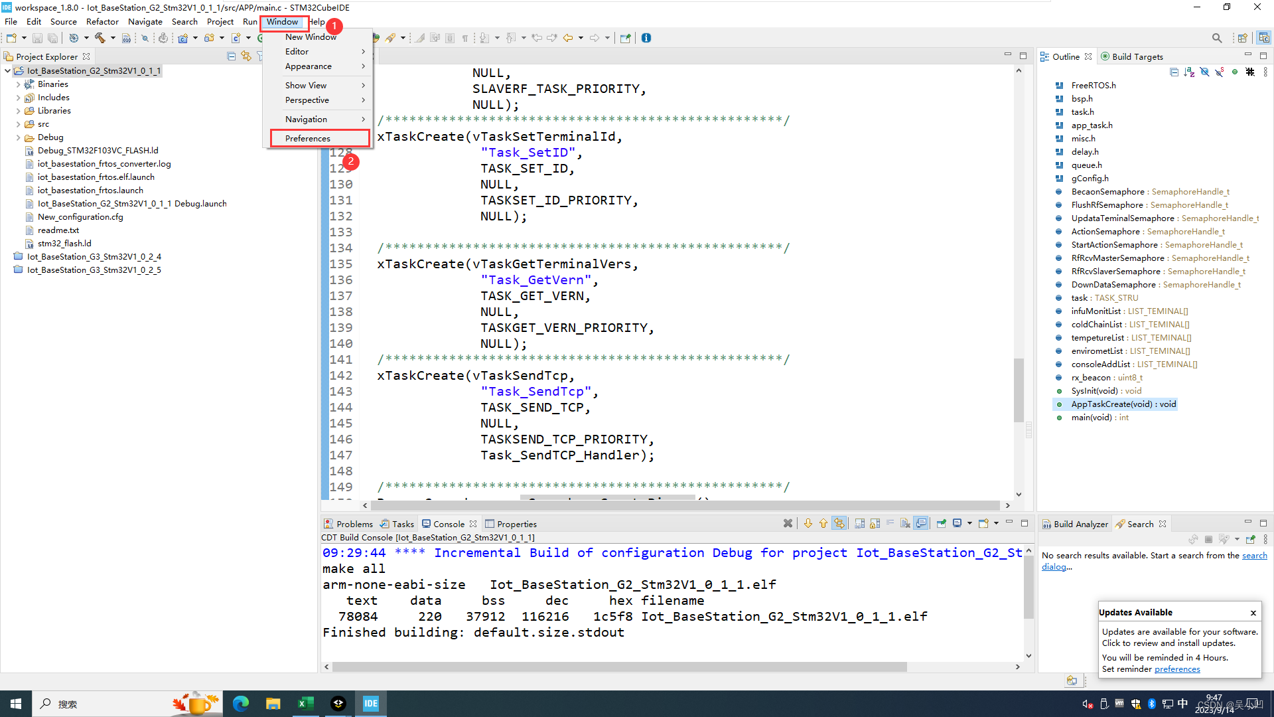Click the reminder preferences link in Updates popup
Image resolution: width=1274 pixels, height=717 pixels.
coord(1176,669)
